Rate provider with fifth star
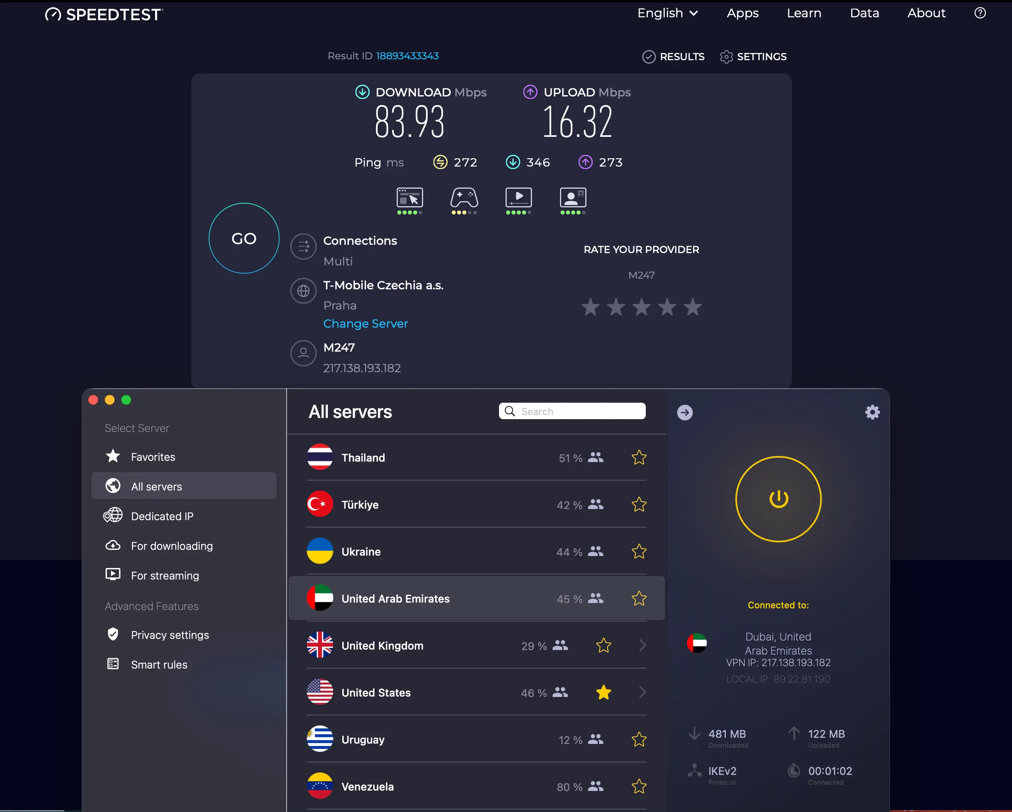1012x812 pixels. point(692,308)
